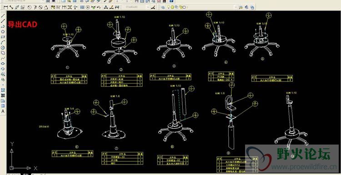Click Make Object's Layer Current icon

pos(241,7)
